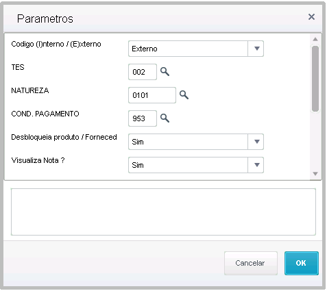Click the vertical scrollbar thumb

[x=315, y=79]
